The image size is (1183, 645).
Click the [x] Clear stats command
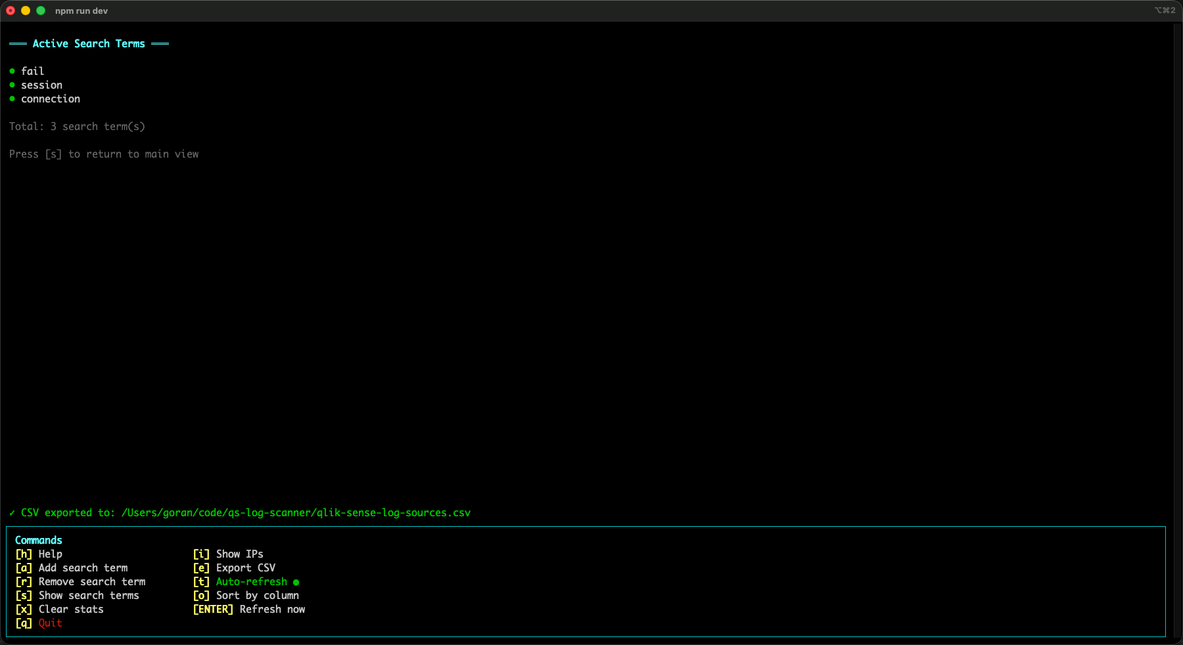(x=59, y=609)
